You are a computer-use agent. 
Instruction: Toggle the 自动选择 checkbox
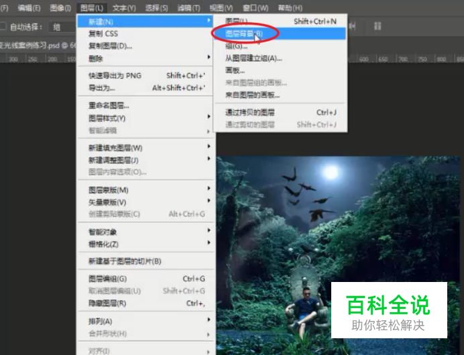(3, 27)
